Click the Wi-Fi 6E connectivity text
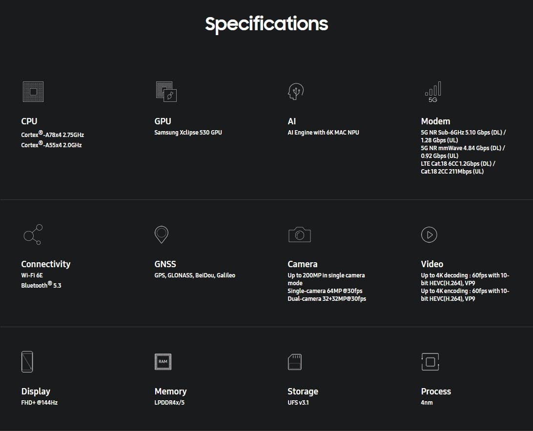 tap(32, 275)
